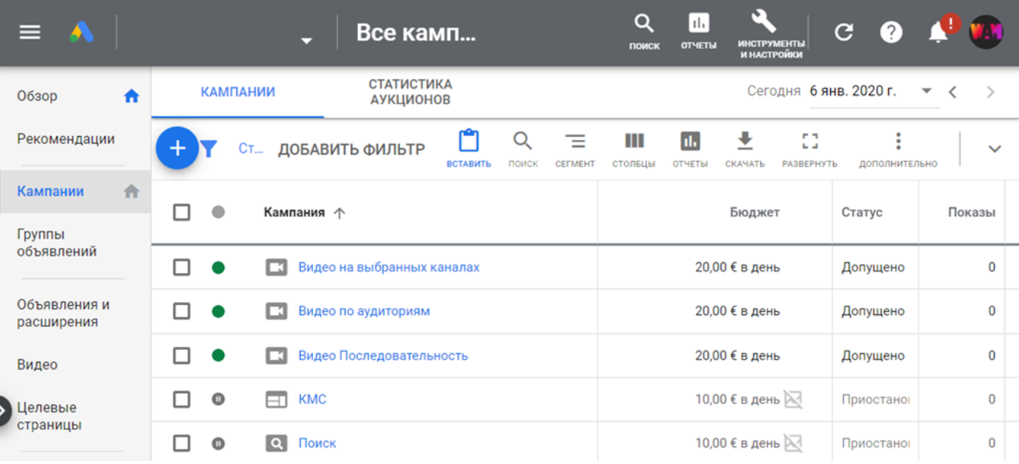Image resolution: width=1019 pixels, height=464 pixels.
Task: Open the Поиск campaign link
Action: (x=317, y=443)
